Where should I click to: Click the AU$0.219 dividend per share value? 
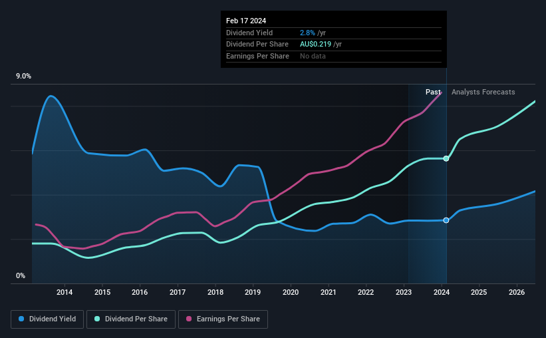coord(315,45)
